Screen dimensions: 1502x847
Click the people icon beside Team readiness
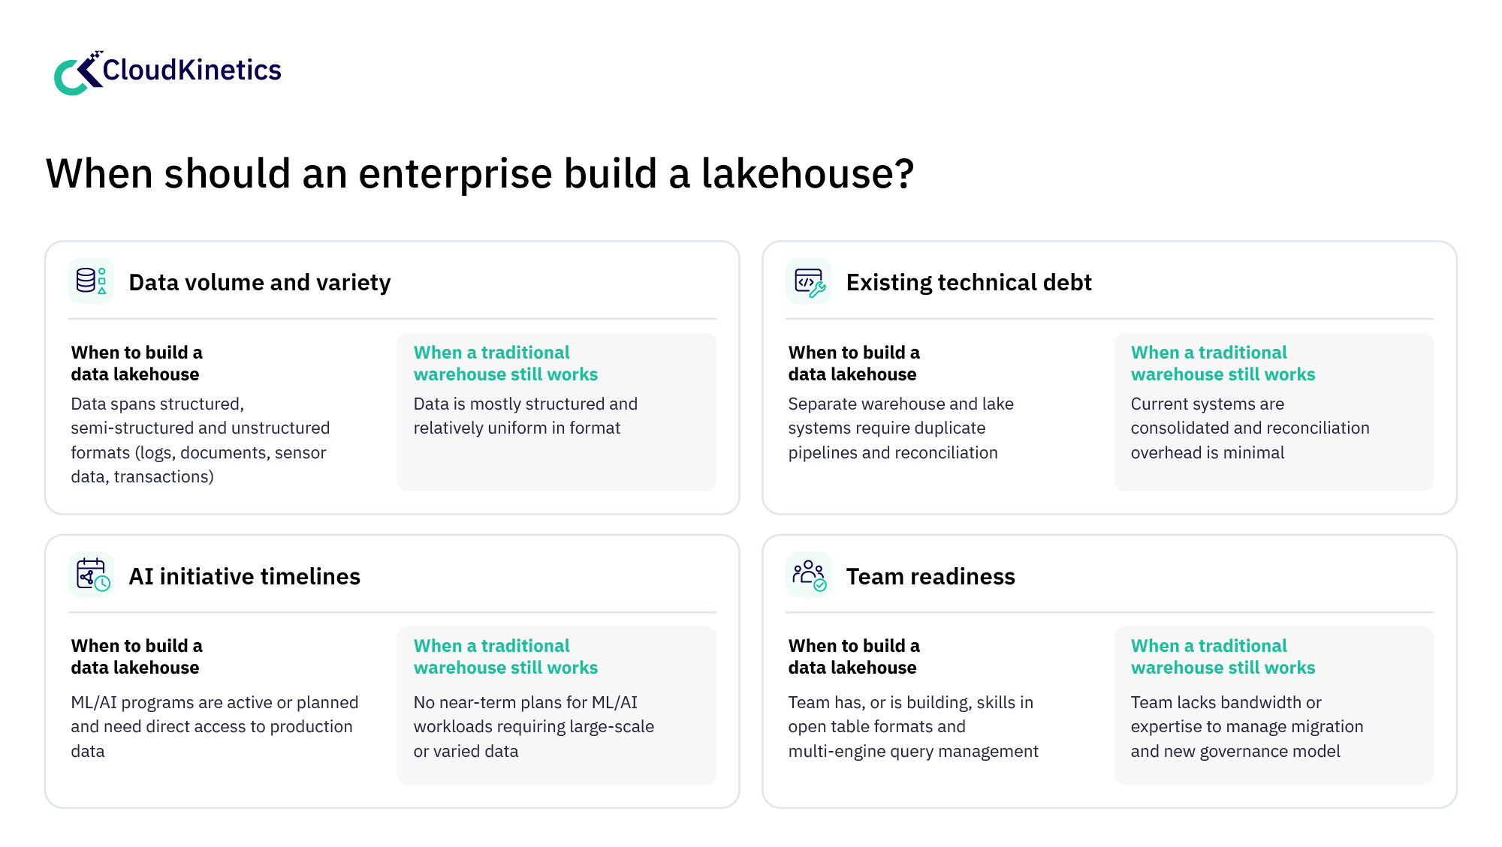809,575
